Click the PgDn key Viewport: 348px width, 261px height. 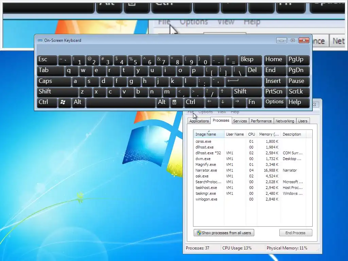click(298, 71)
